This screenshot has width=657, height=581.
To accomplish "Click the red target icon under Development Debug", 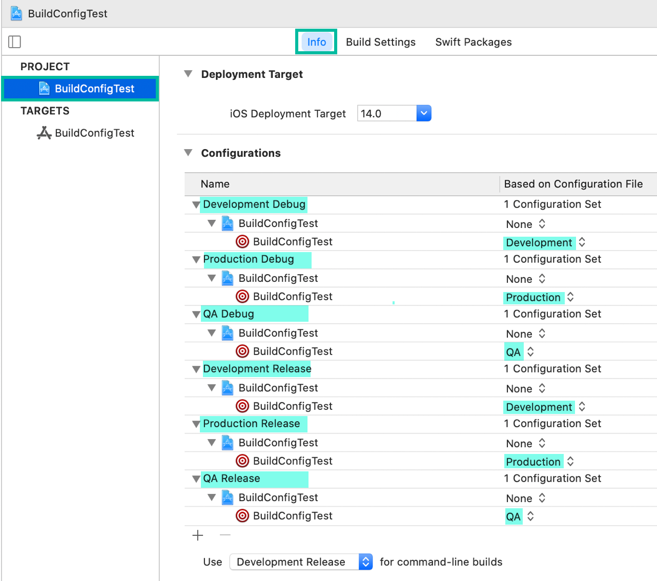I will pos(242,242).
